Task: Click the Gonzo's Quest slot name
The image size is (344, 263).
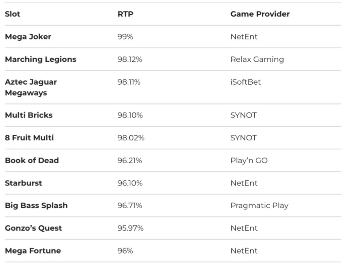Action: coord(33,228)
